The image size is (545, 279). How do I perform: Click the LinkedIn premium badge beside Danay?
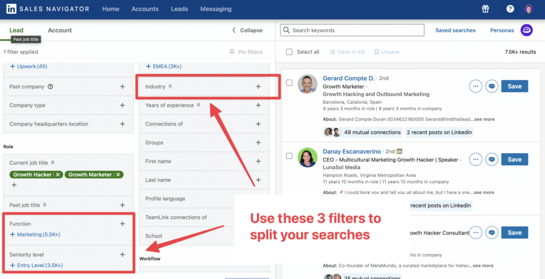coord(400,151)
